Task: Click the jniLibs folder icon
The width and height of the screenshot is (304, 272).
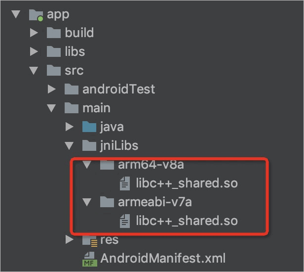Action: pos(89,146)
